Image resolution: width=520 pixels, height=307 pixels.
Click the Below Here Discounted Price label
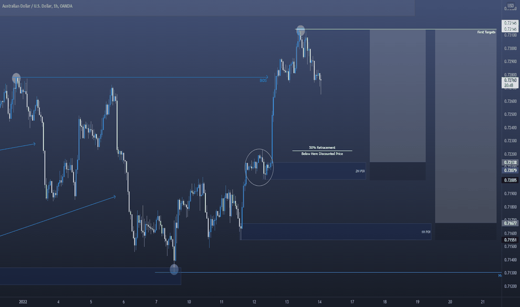click(x=322, y=154)
